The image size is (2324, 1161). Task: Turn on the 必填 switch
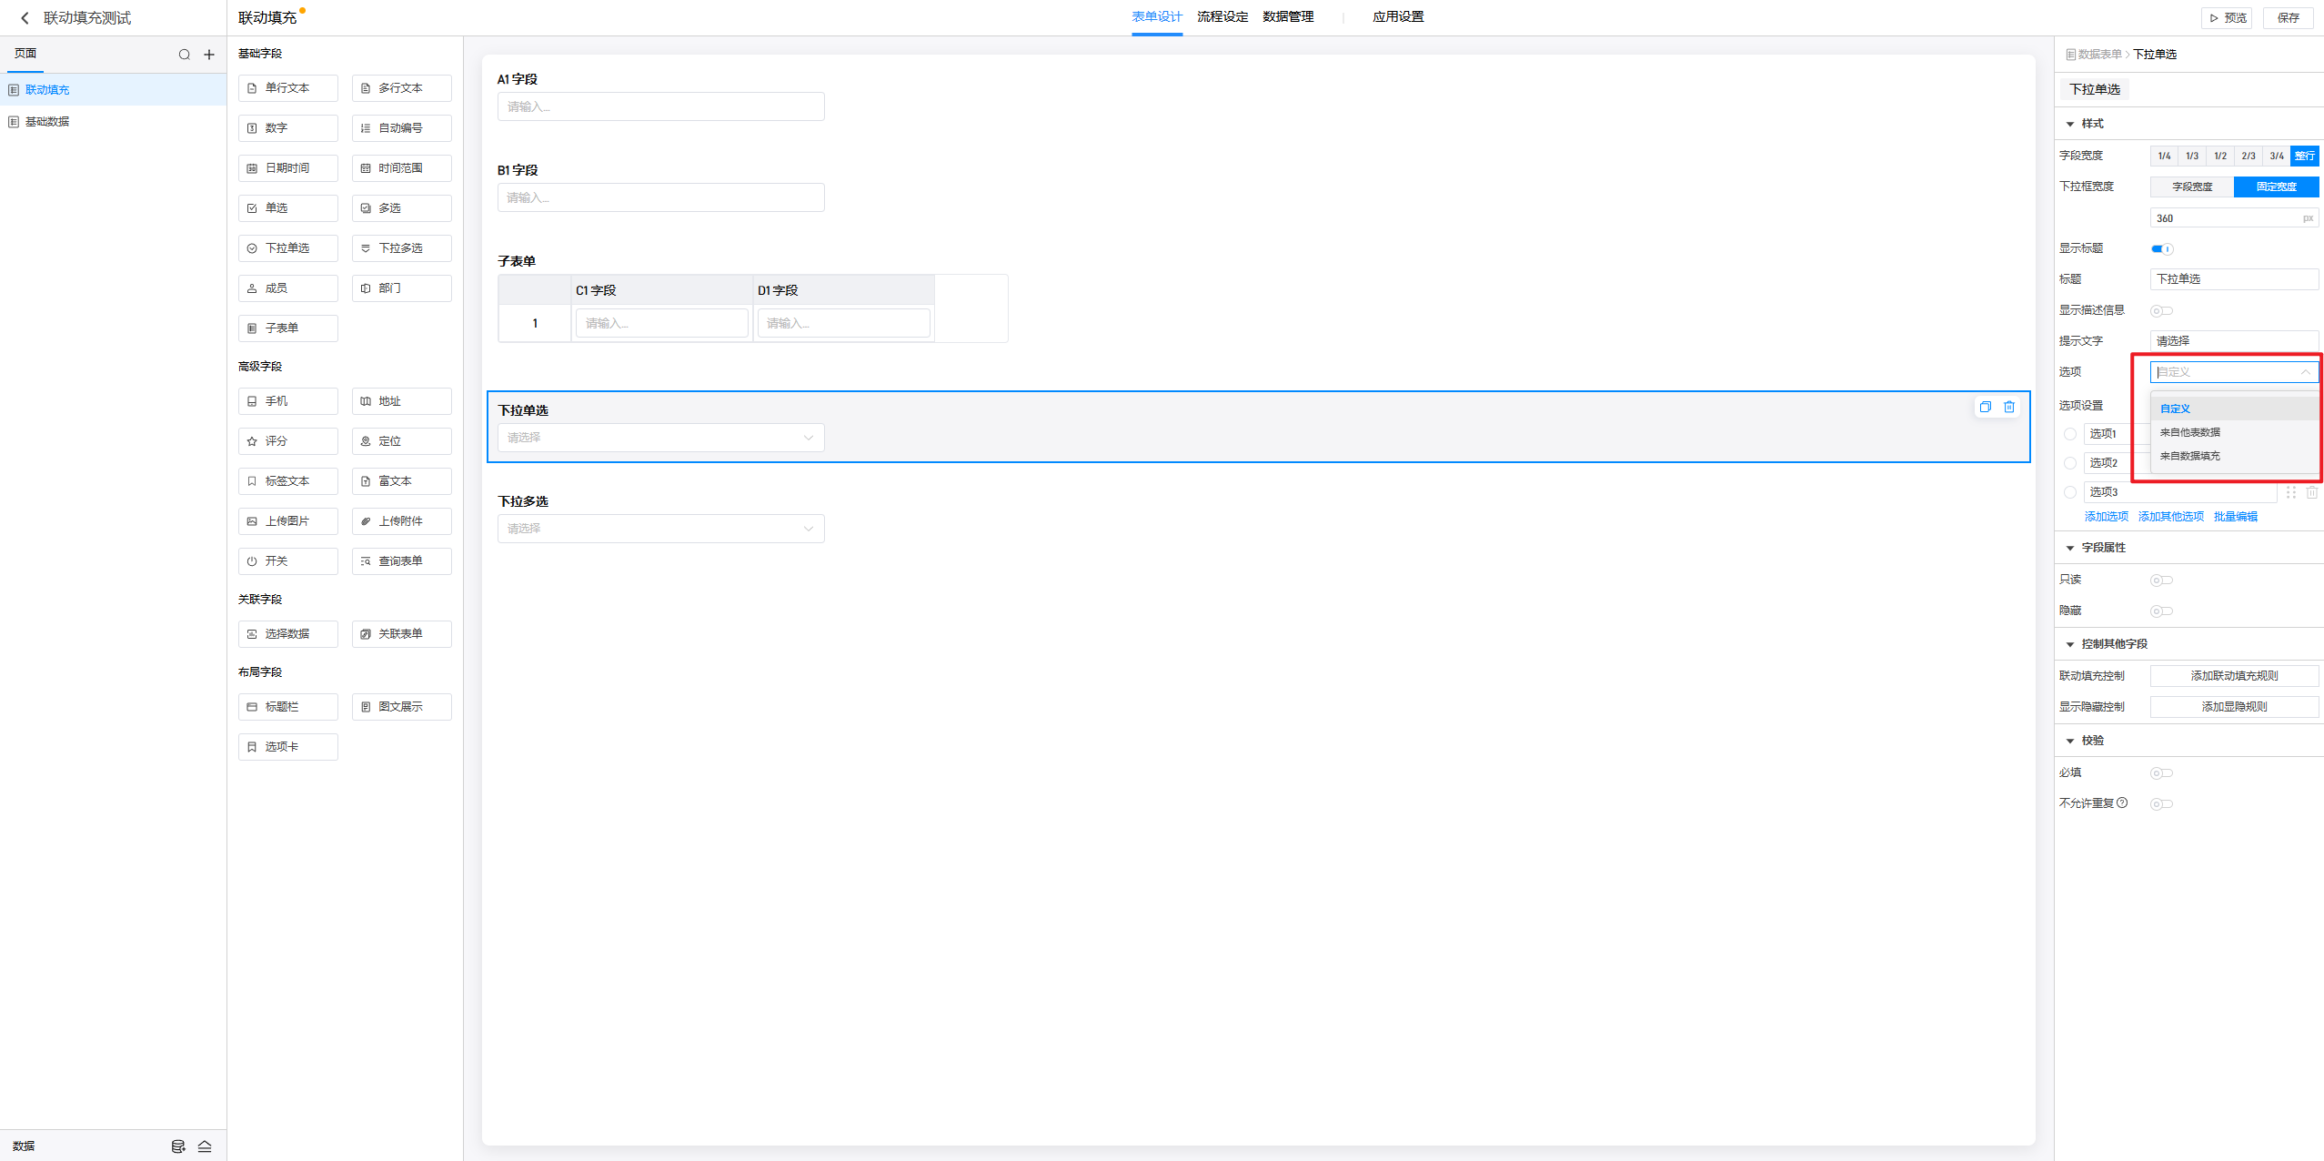point(2161,773)
